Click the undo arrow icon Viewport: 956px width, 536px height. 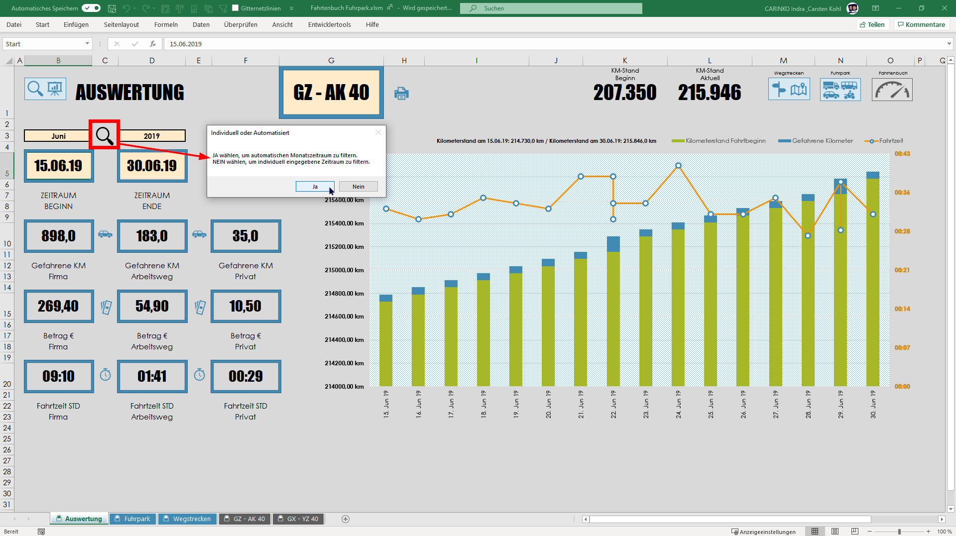coord(126,8)
